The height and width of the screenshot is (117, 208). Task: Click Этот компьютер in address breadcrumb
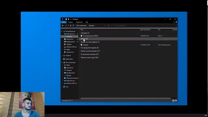coord(81,26)
